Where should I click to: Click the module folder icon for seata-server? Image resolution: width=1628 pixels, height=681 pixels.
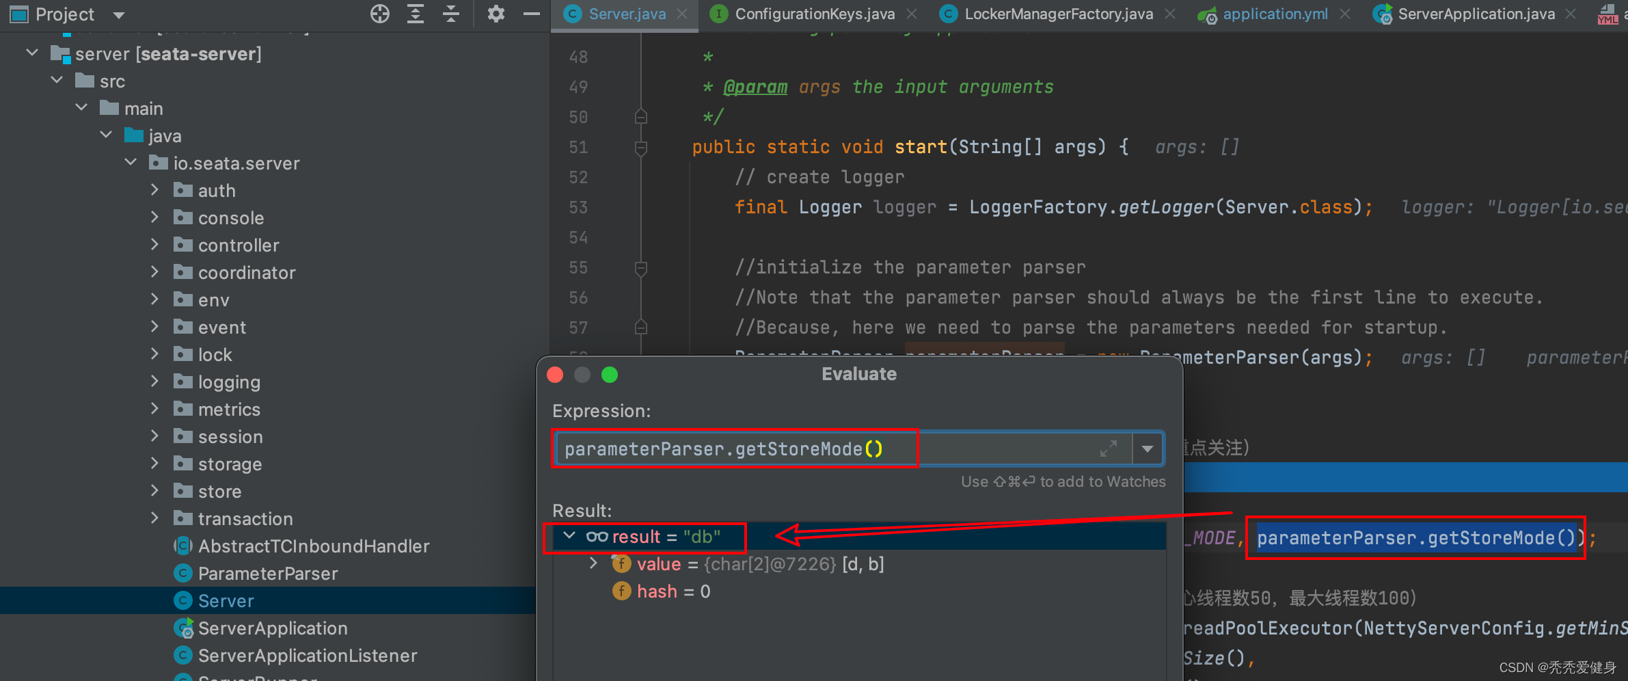(x=60, y=53)
